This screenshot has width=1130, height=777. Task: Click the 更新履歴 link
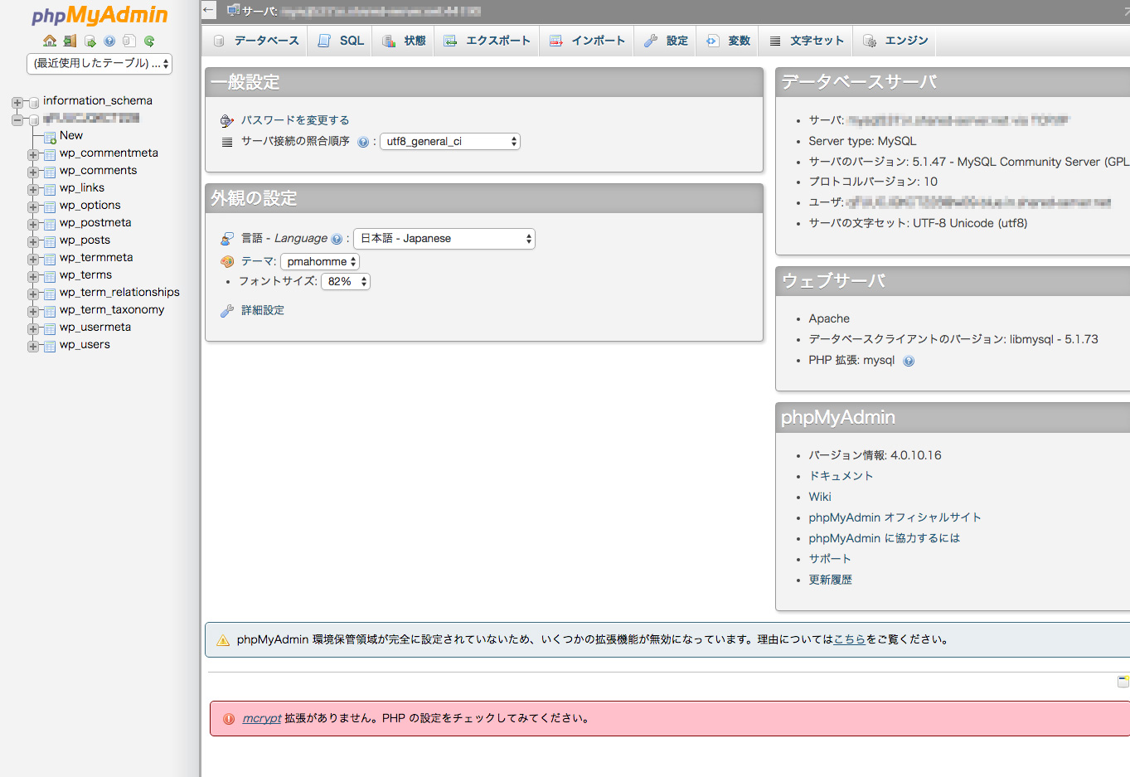point(830,580)
